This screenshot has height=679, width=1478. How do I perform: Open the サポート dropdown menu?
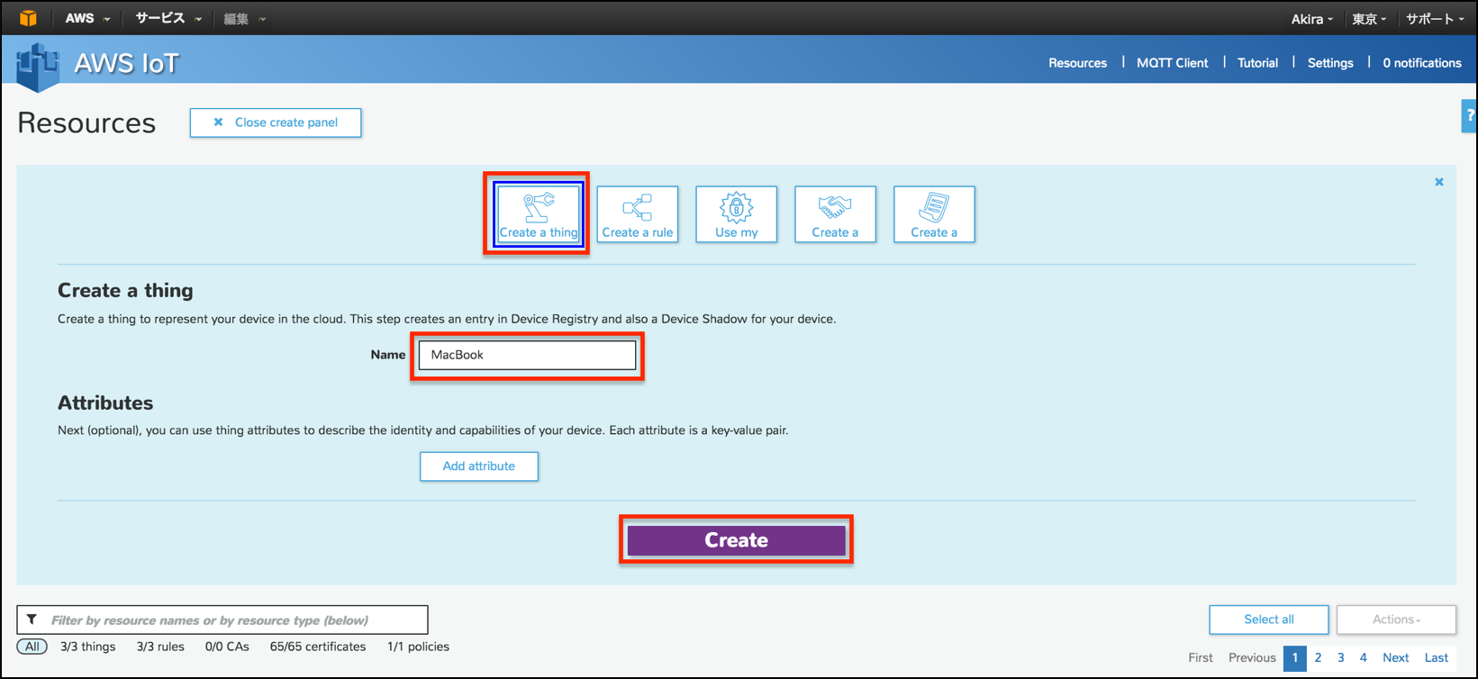(1436, 18)
